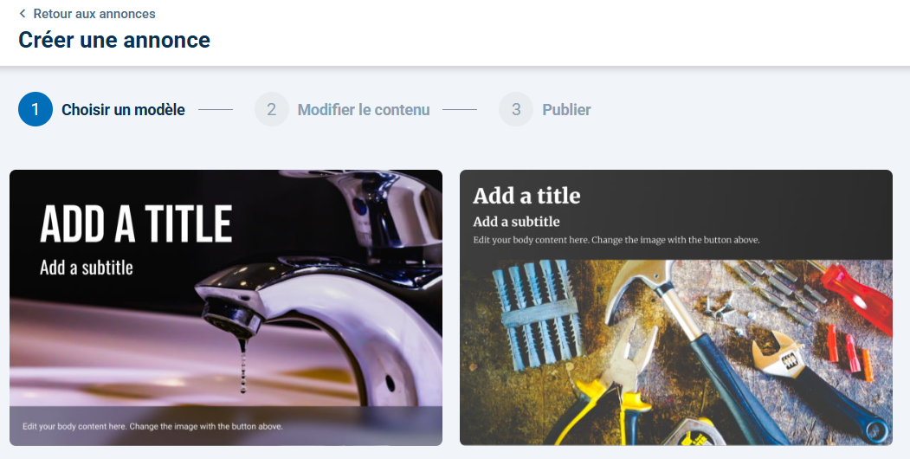Click the Créer une annonce page heading

[x=114, y=40]
